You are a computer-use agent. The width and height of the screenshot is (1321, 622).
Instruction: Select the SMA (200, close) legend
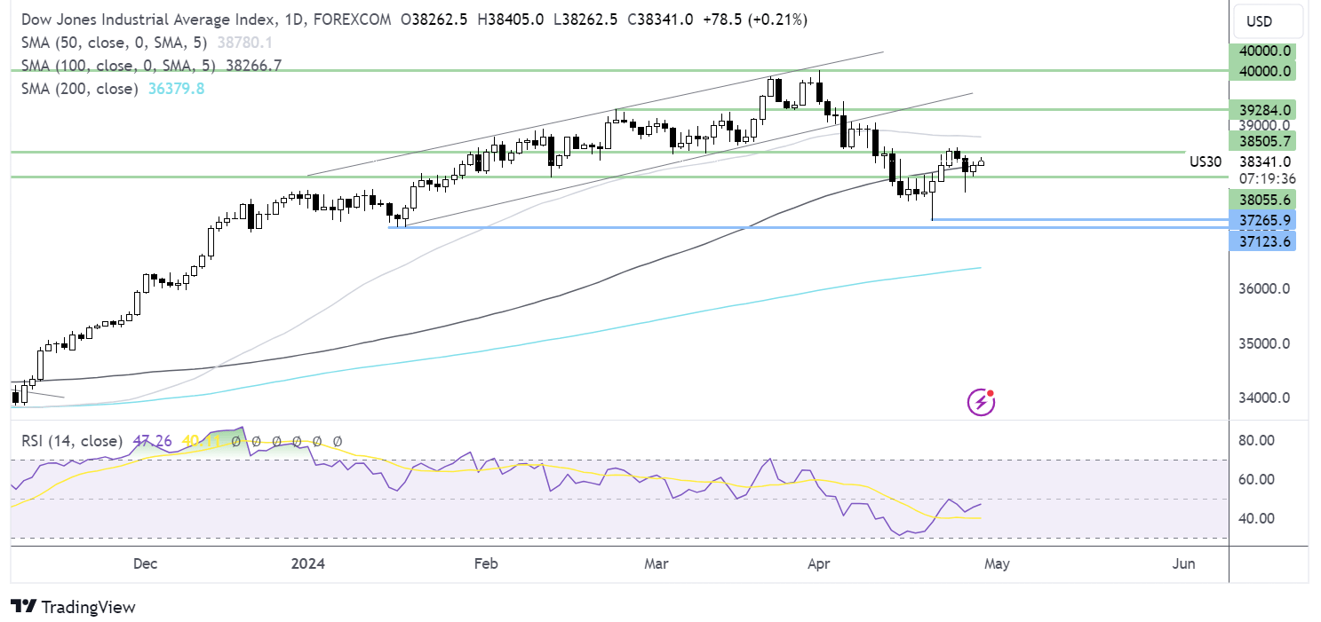78,89
